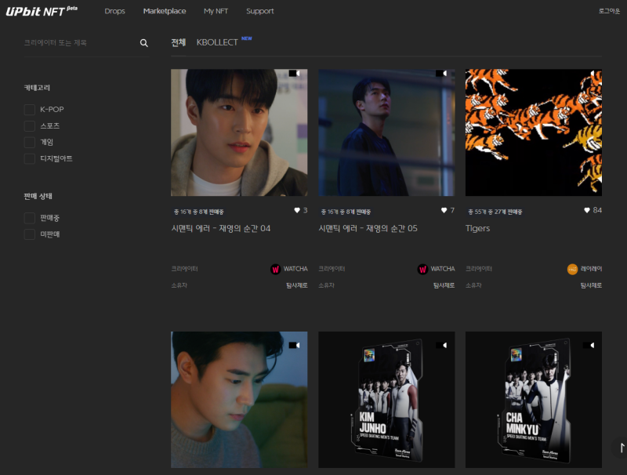The height and width of the screenshot is (475, 627).
Task: Like the Tigers NFT heart icon
Action: (x=587, y=210)
